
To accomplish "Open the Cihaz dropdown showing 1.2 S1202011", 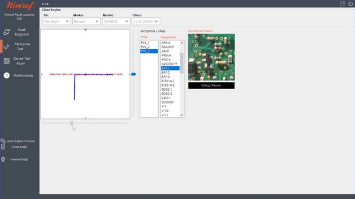I will coord(146,22).
